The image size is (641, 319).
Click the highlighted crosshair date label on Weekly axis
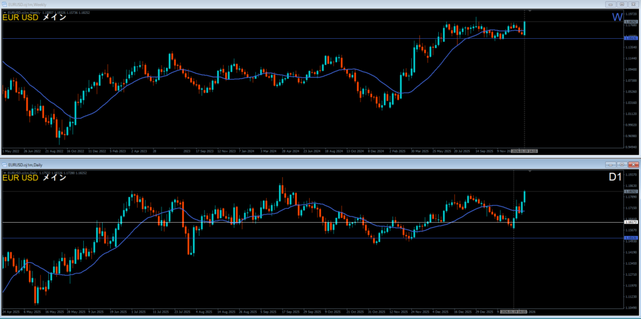click(x=525, y=151)
